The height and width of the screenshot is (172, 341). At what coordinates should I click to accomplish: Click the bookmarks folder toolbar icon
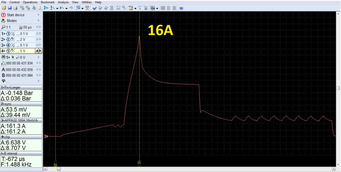pyautogui.click(x=131, y=8)
